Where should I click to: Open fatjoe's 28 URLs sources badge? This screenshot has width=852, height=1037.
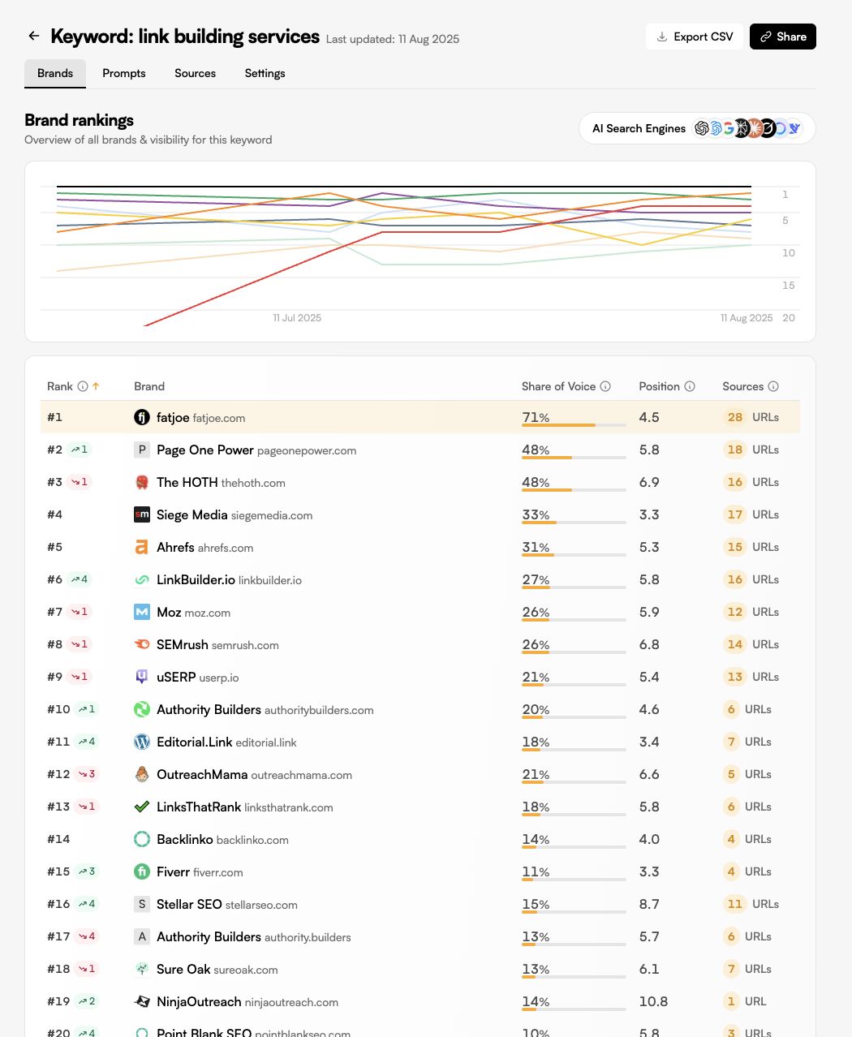pyautogui.click(x=751, y=417)
